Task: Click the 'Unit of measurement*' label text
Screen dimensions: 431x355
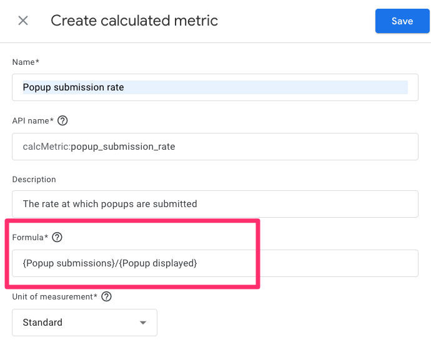Action: click(54, 296)
